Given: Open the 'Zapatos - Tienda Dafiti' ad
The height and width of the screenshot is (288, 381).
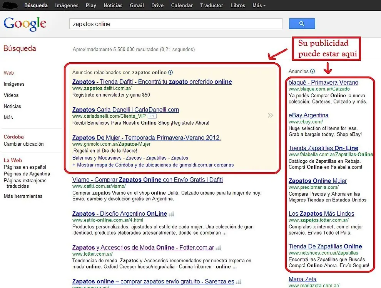Looking at the screenshot, I should click(152, 82).
